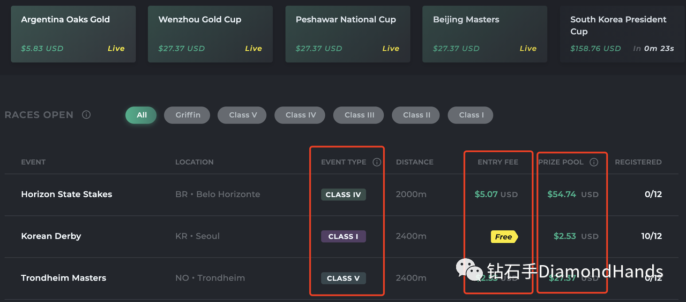
Task: Open the Argentina Oaks Gold live race card
Action: (73, 34)
